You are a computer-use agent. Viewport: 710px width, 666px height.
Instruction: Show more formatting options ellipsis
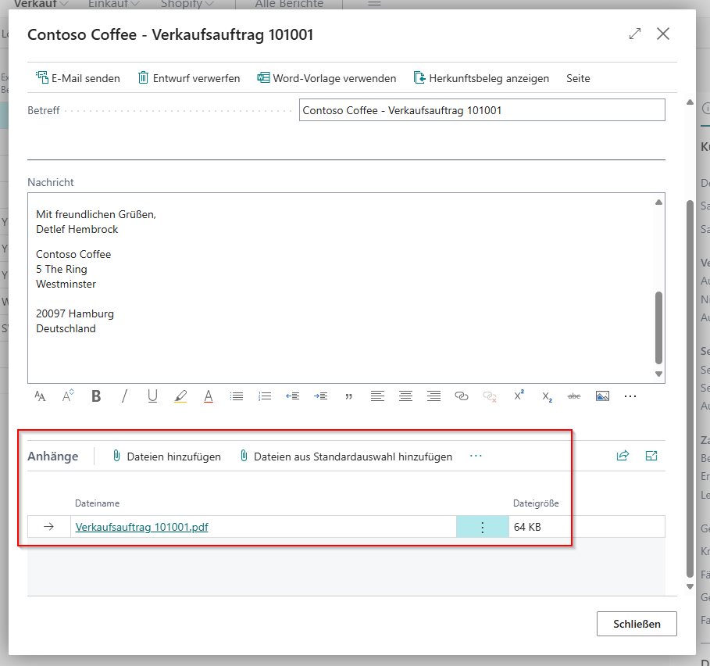[630, 396]
